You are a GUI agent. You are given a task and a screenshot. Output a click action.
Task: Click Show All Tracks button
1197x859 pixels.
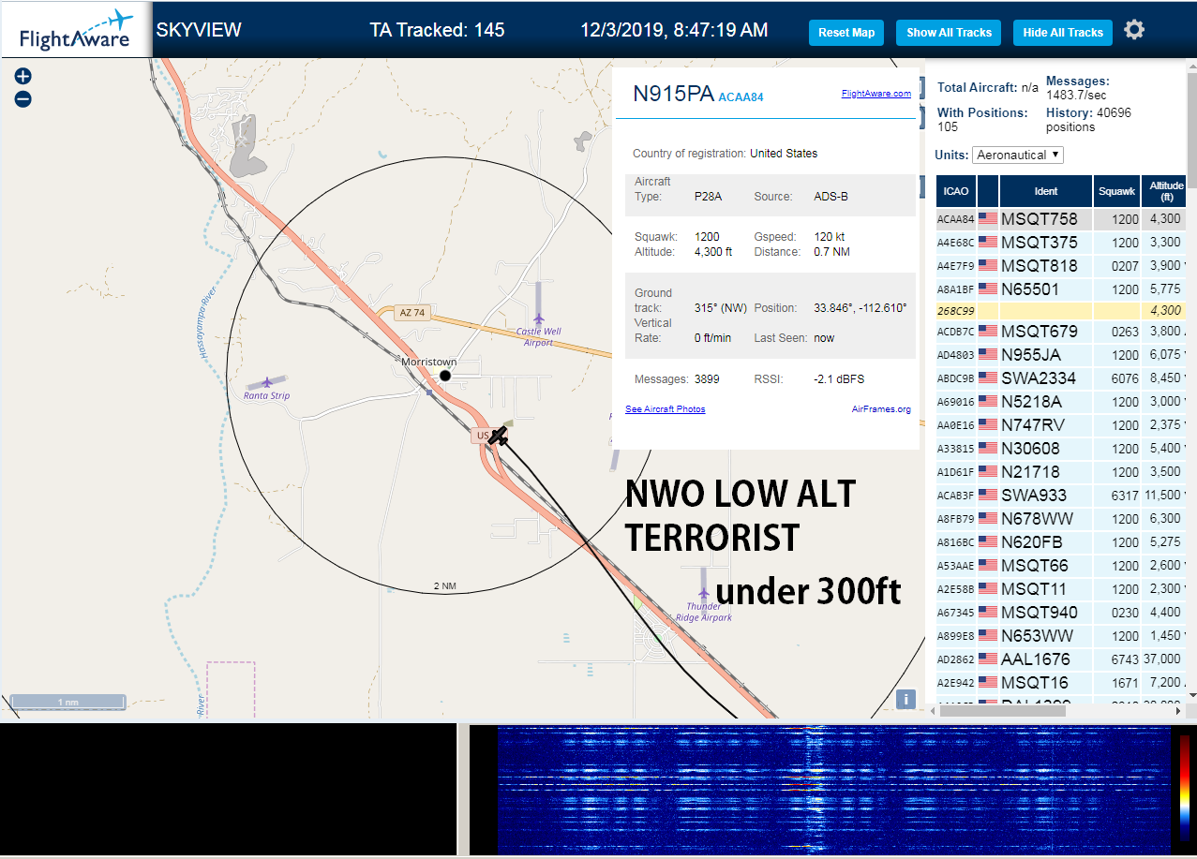(x=949, y=32)
